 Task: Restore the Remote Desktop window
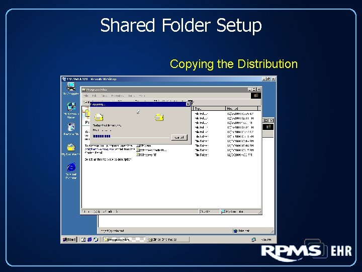coord(268,79)
